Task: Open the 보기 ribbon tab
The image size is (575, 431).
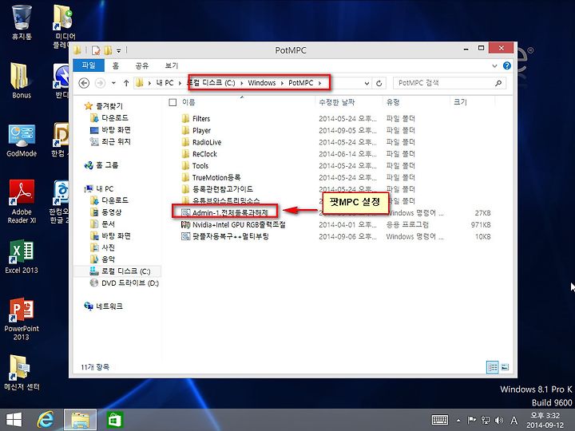Action: [x=171, y=65]
